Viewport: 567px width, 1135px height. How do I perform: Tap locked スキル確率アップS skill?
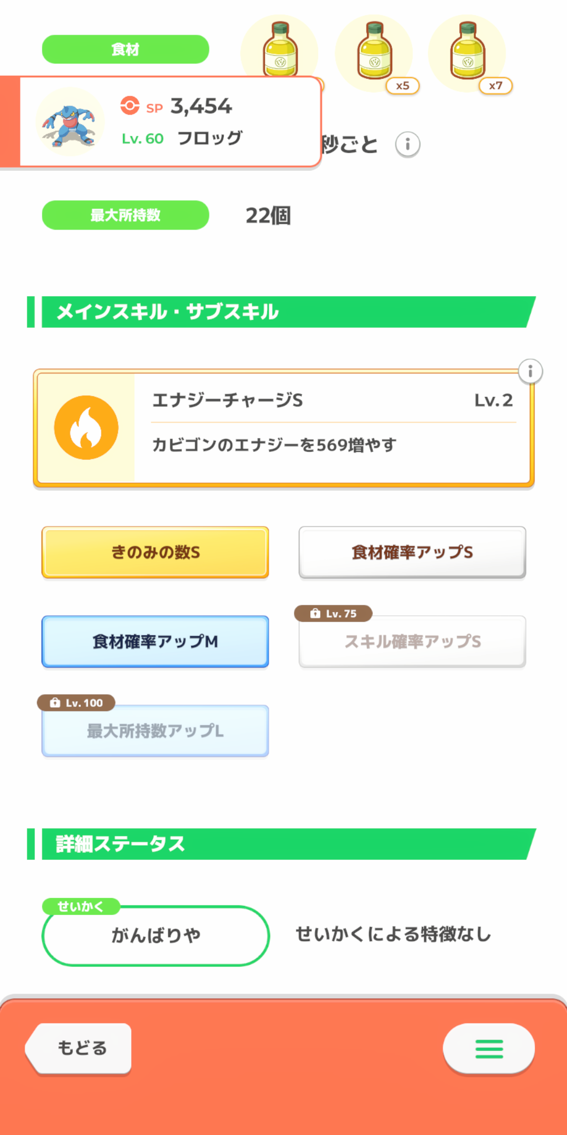pos(412,642)
